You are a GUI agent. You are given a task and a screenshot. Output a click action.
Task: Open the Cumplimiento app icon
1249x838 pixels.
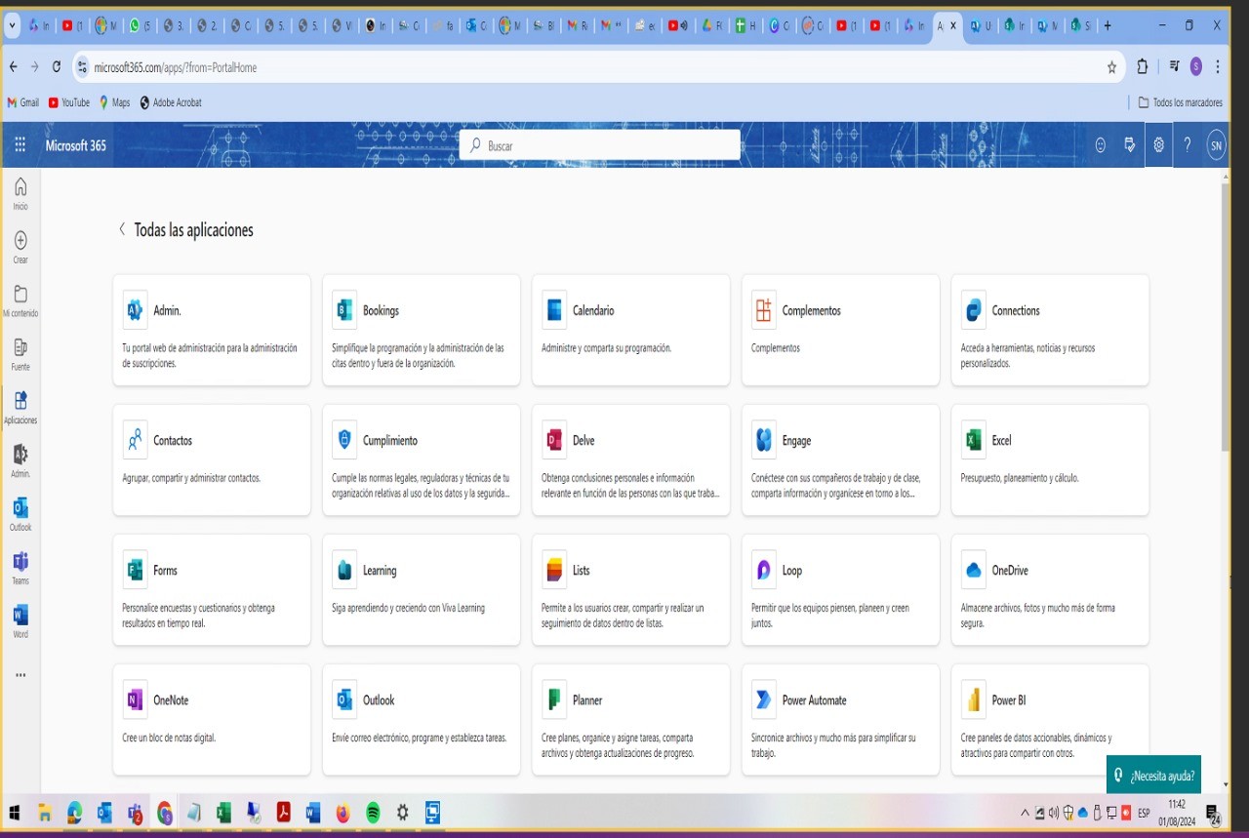point(343,440)
